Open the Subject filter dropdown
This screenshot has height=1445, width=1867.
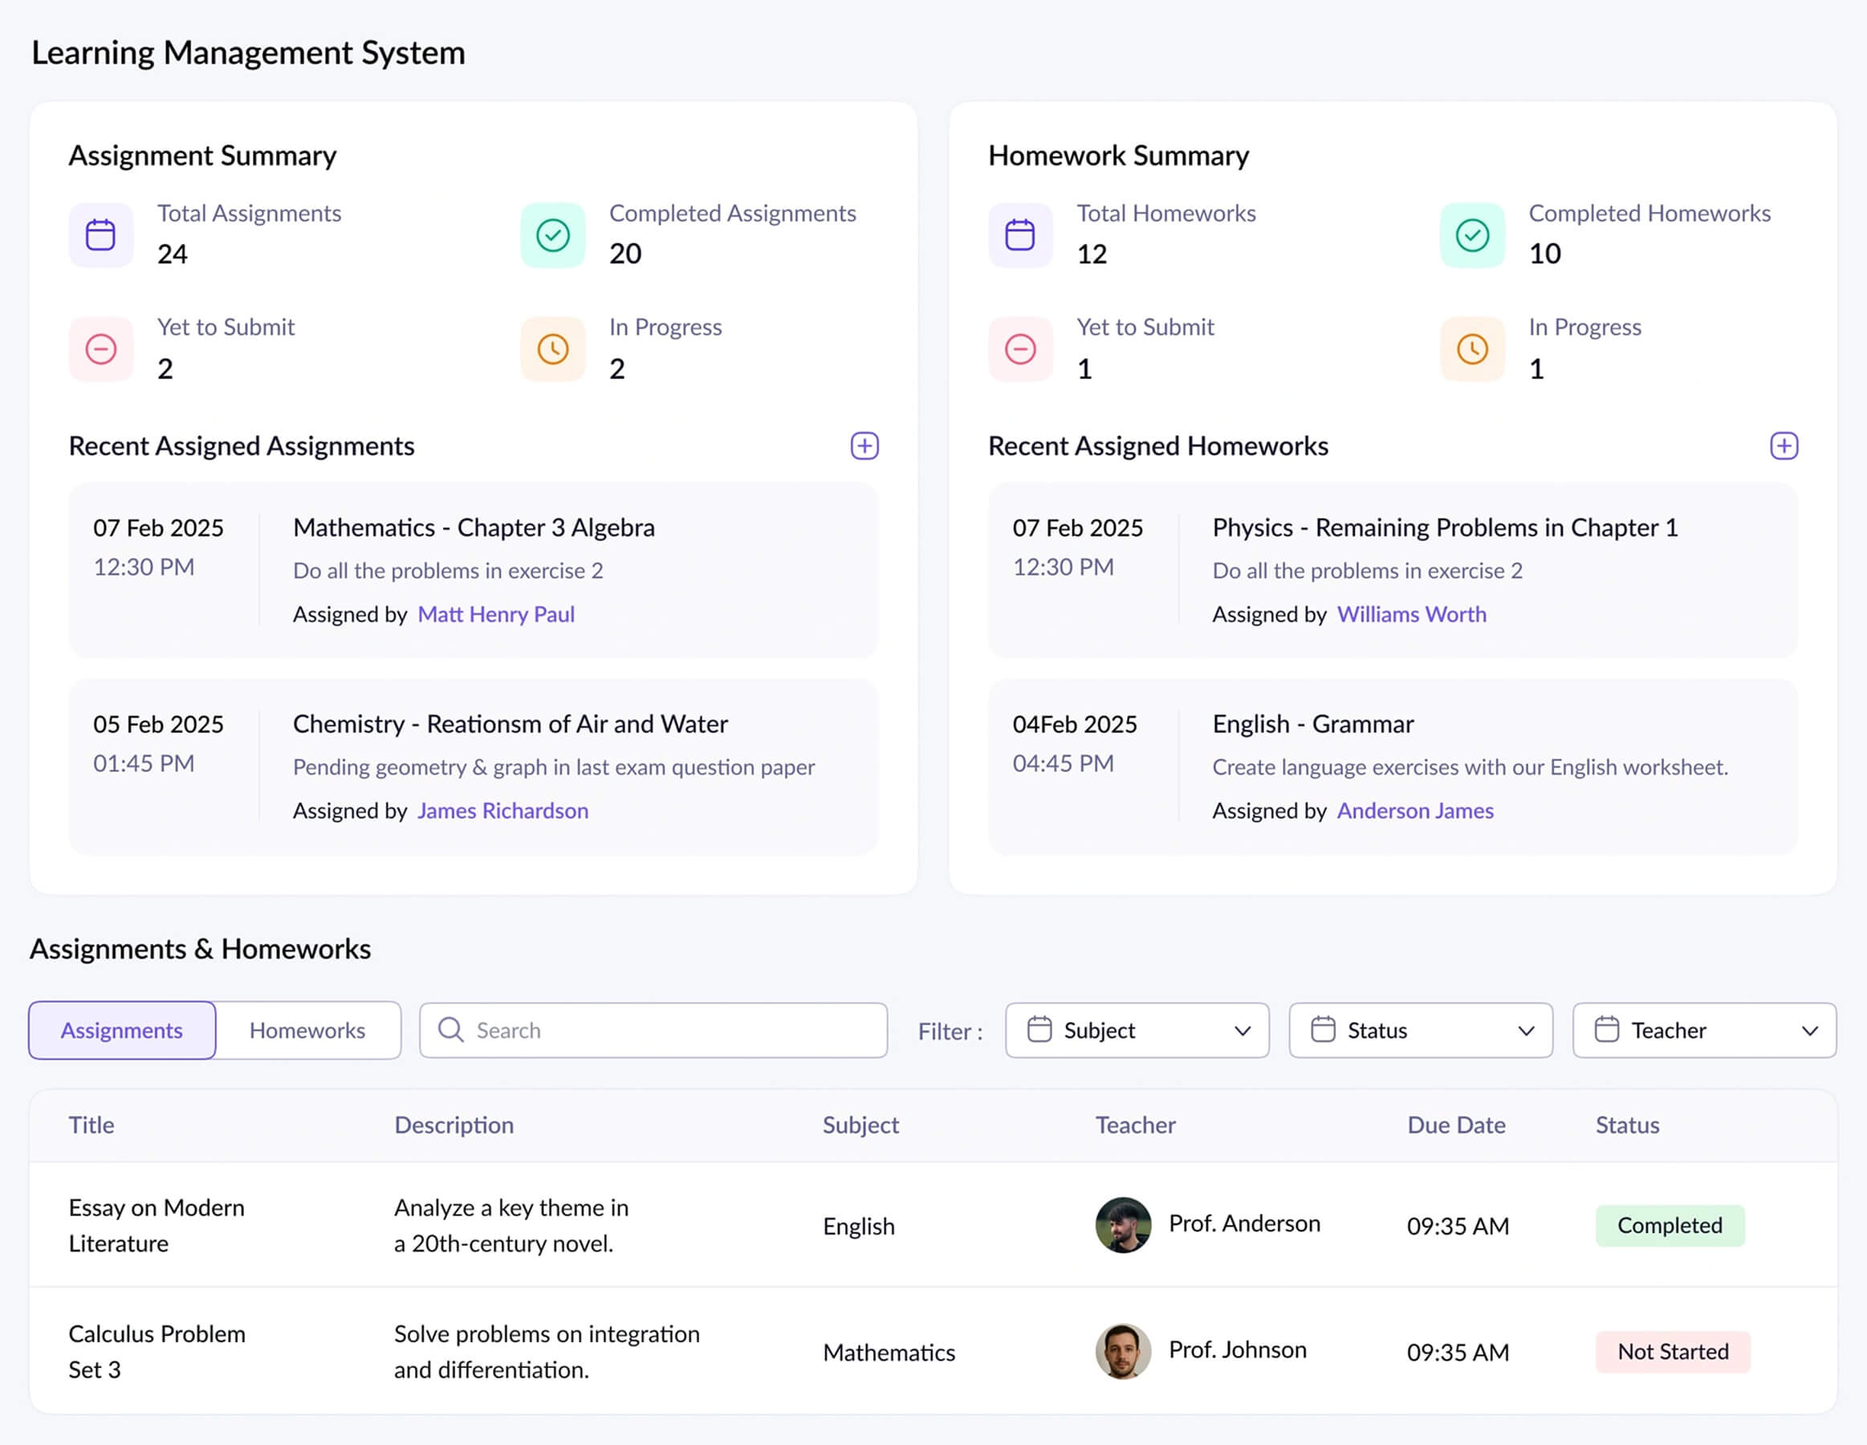tap(1137, 1030)
